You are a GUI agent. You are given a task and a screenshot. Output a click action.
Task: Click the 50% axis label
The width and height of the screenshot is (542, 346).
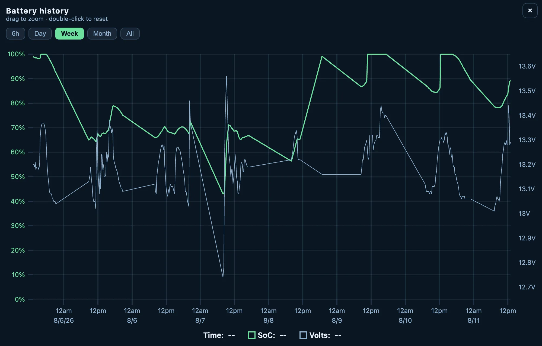(x=18, y=177)
